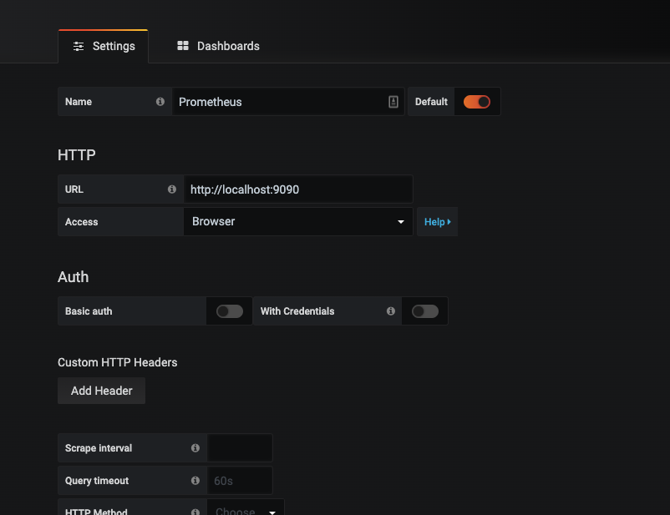Enable the Basic auth toggle
Image resolution: width=670 pixels, height=515 pixels.
click(x=230, y=311)
